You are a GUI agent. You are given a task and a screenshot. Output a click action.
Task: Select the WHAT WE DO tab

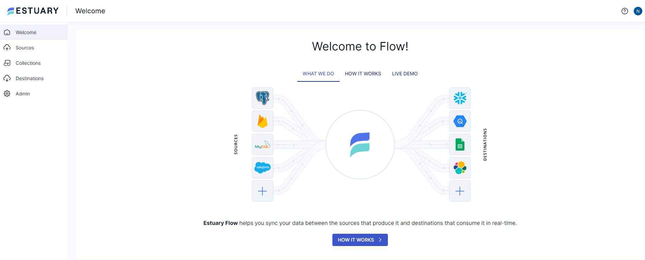coord(318,74)
